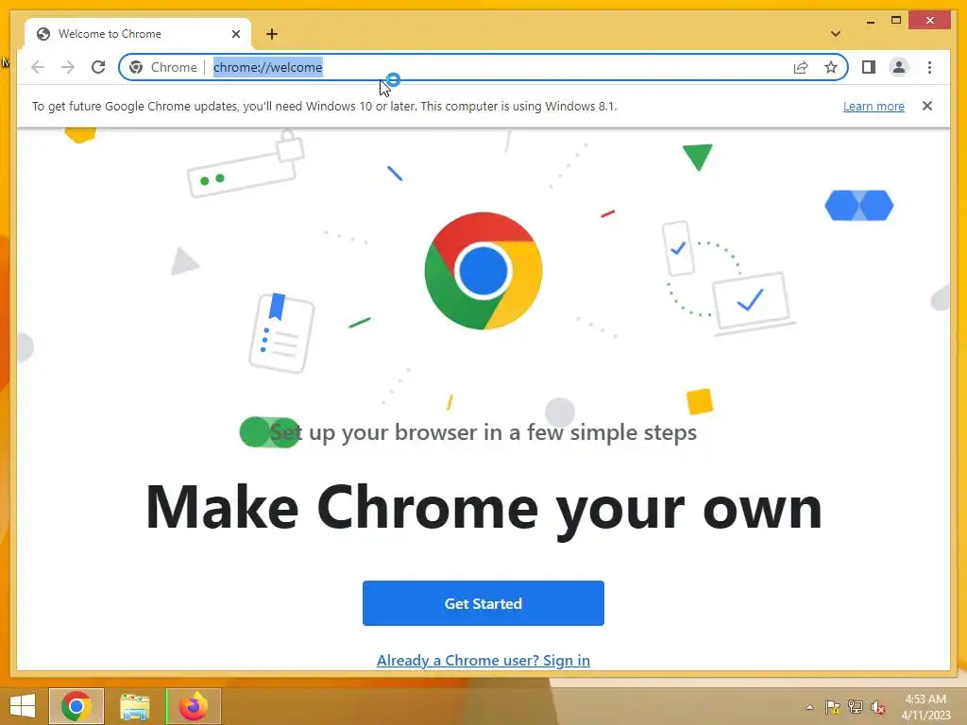The height and width of the screenshot is (725, 967).
Task: Share this page via share icon
Action: 801,67
